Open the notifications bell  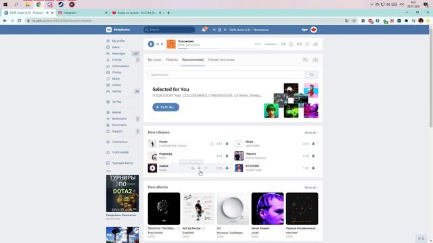point(204,30)
